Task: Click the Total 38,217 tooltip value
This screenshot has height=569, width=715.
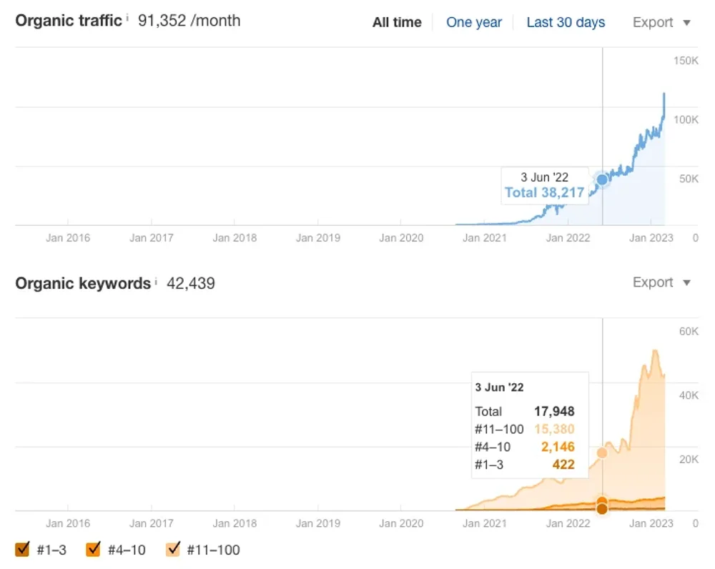Action: [x=544, y=192]
